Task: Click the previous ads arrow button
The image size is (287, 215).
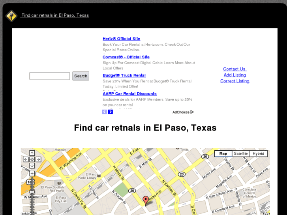Action: click(x=104, y=112)
